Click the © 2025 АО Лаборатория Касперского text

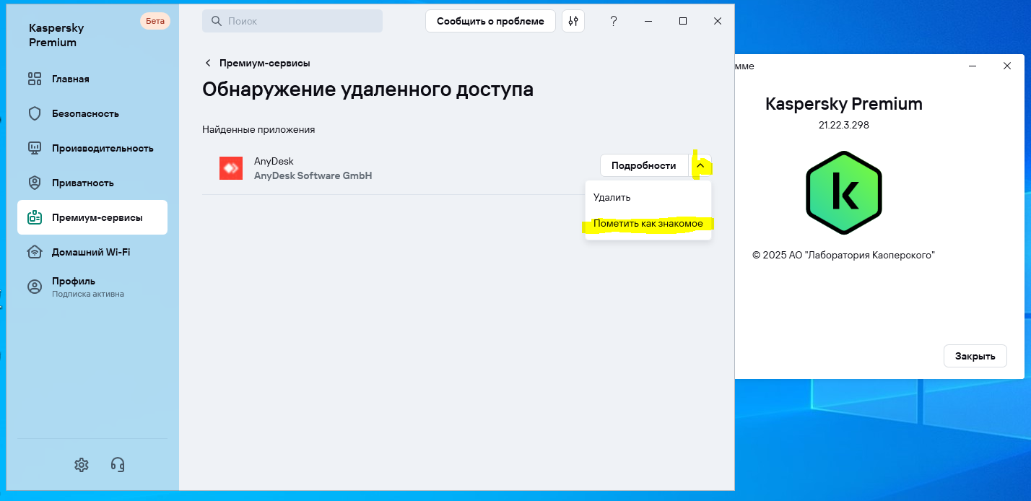[844, 255]
